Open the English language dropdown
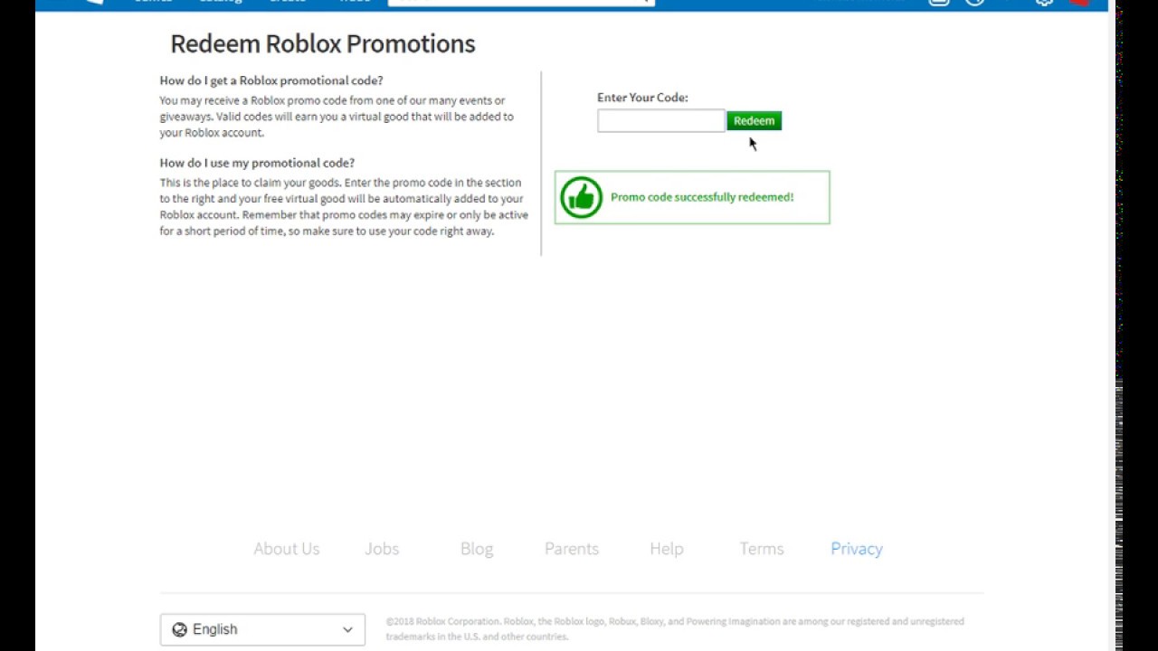Image resolution: width=1158 pixels, height=651 pixels. pyautogui.click(x=262, y=629)
